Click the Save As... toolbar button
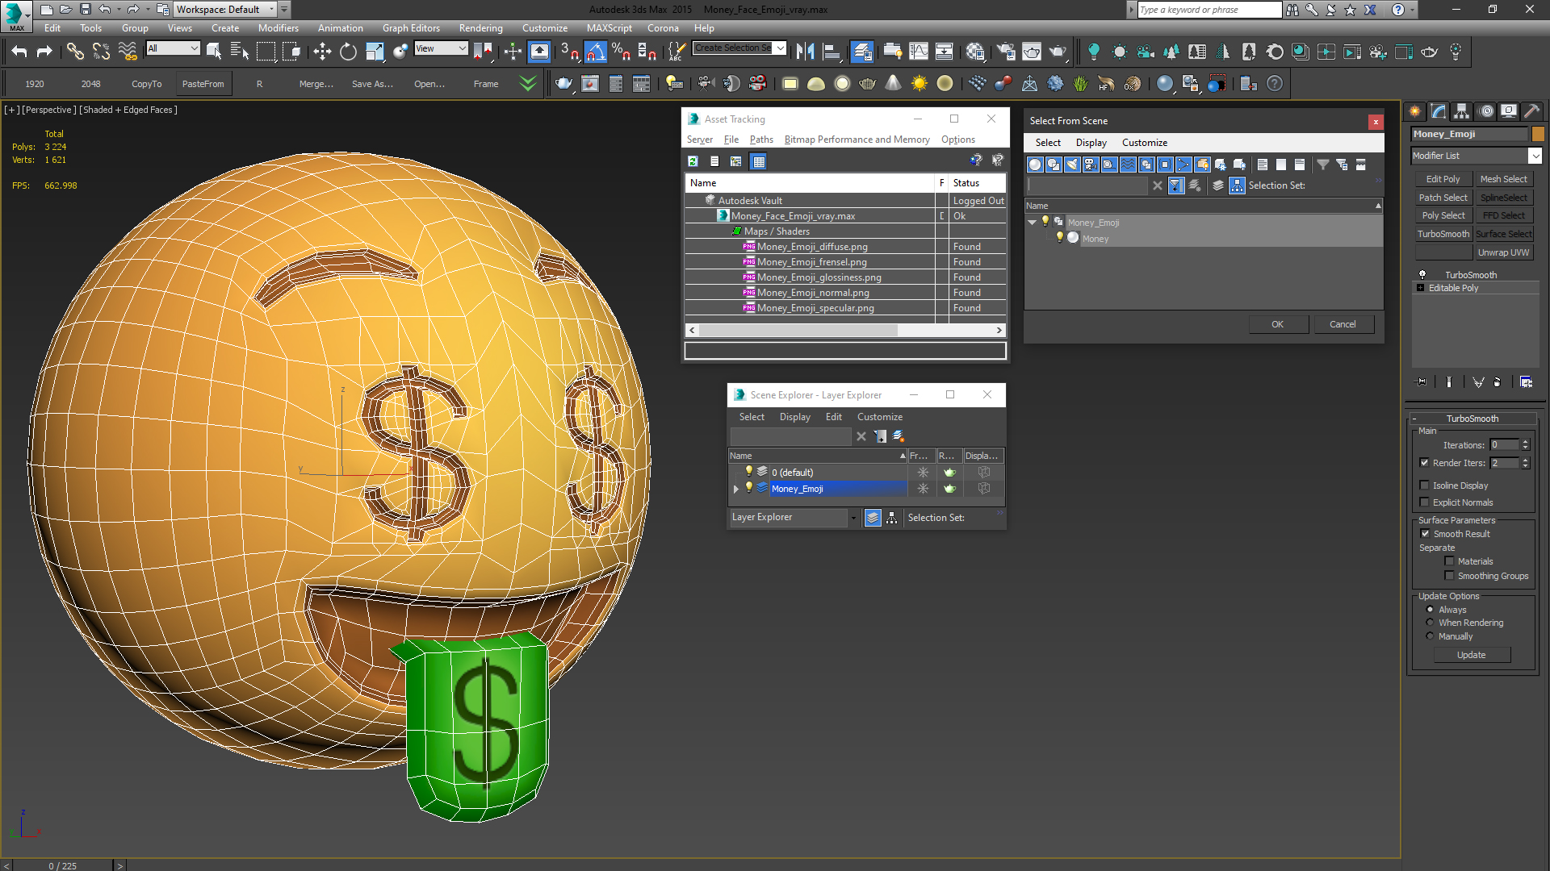 coord(372,84)
